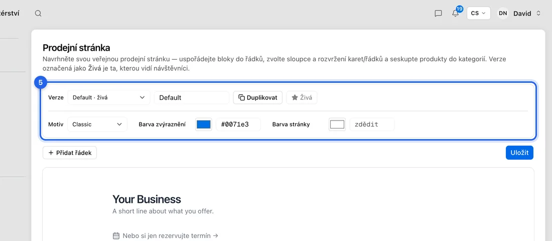Expand the Verze Default · živá dropdown
Screen dimensions: 552x241
click(x=108, y=97)
